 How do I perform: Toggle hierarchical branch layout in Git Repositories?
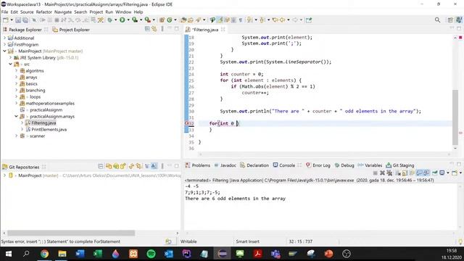click(x=147, y=166)
